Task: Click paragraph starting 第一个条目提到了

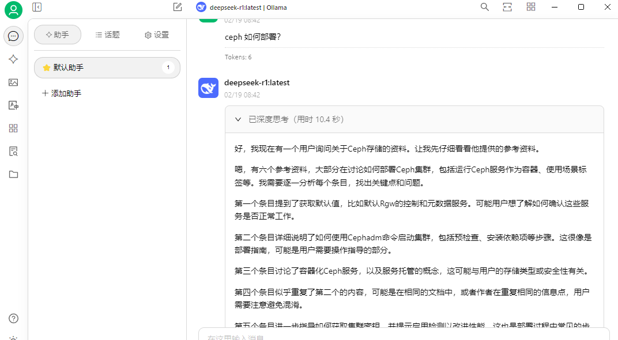Action: pyautogui.click(x=412, y=210)
